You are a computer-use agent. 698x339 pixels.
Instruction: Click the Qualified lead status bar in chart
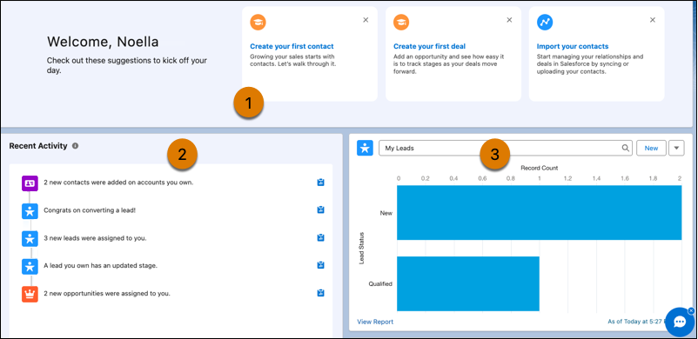(x=468, y=284)
